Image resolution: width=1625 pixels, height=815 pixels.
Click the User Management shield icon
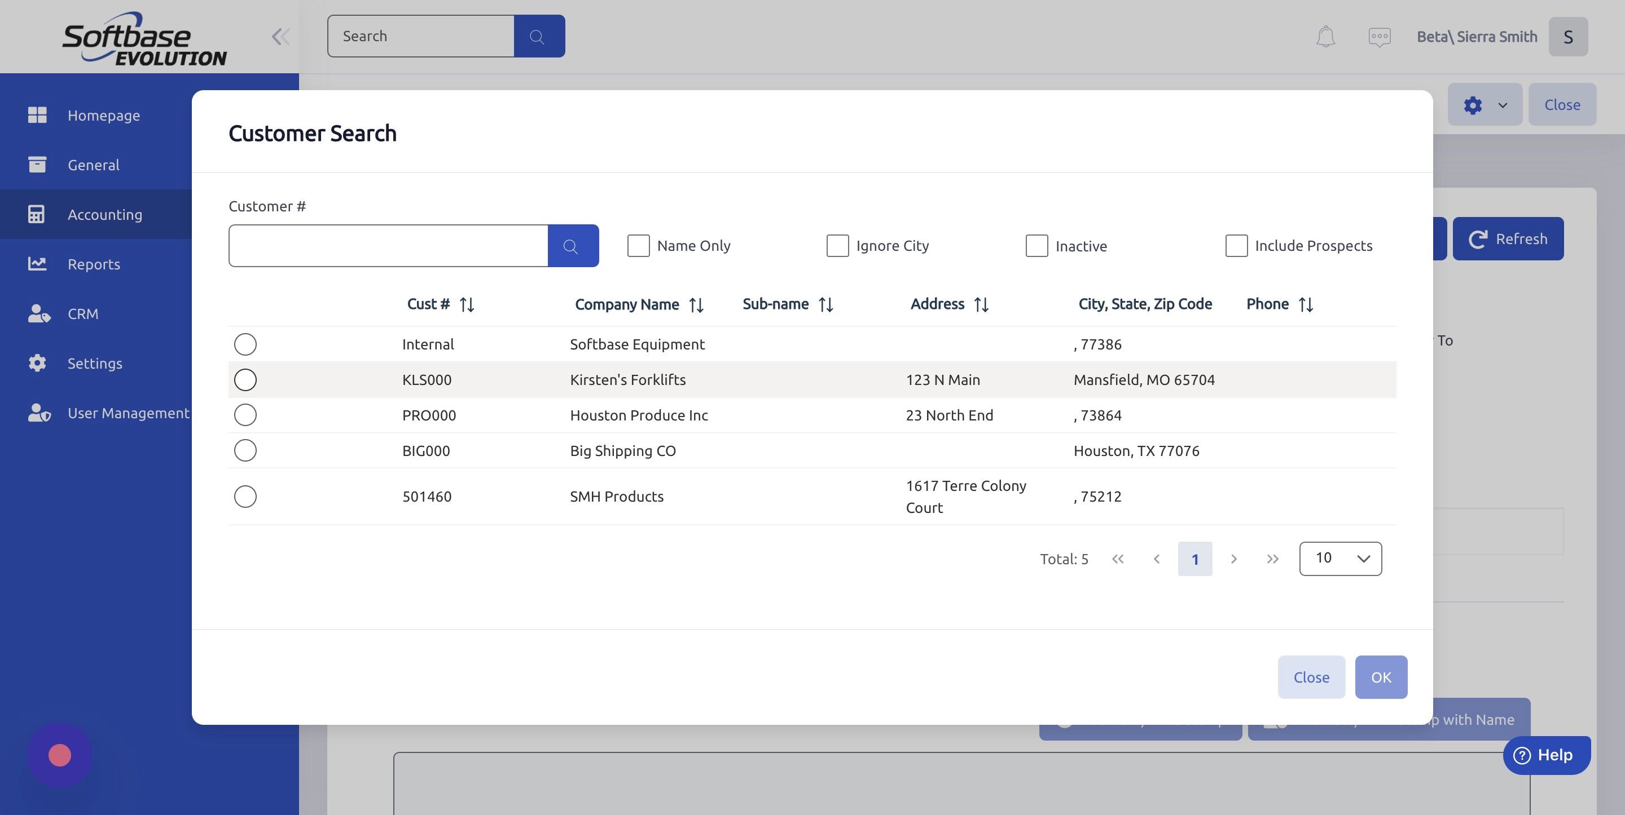coord(39,413)
